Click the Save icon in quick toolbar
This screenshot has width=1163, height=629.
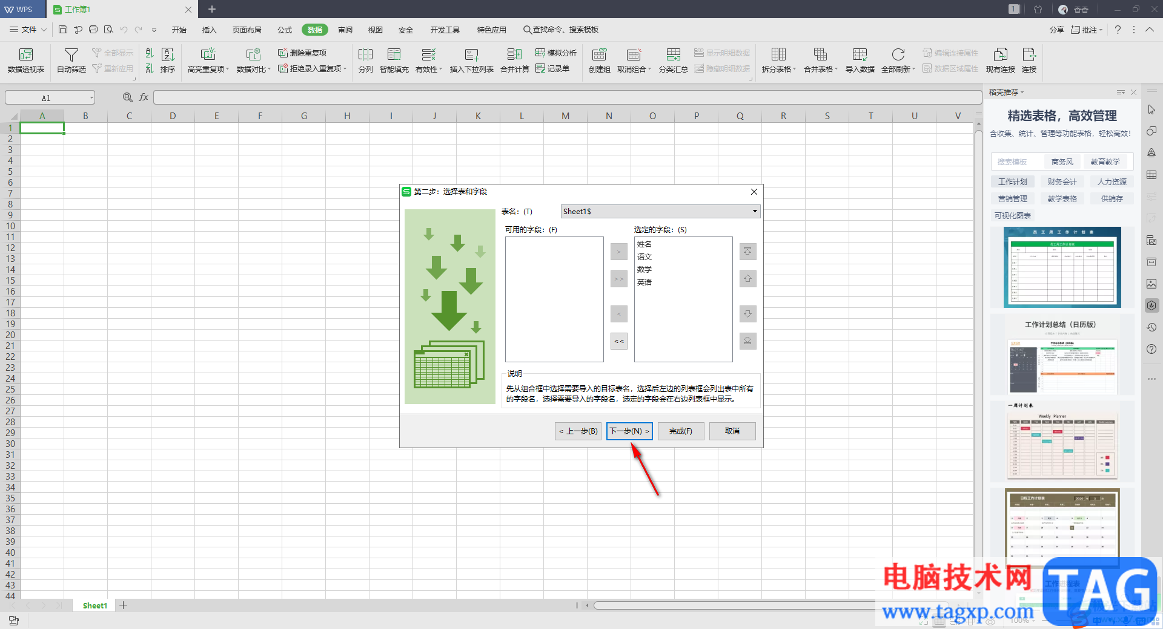coord(63,30)
